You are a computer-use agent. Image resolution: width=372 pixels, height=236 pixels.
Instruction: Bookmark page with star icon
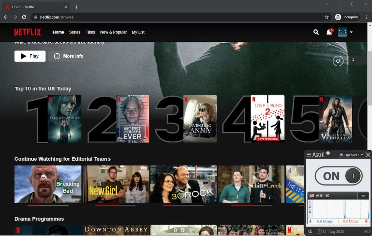point(327,17)
